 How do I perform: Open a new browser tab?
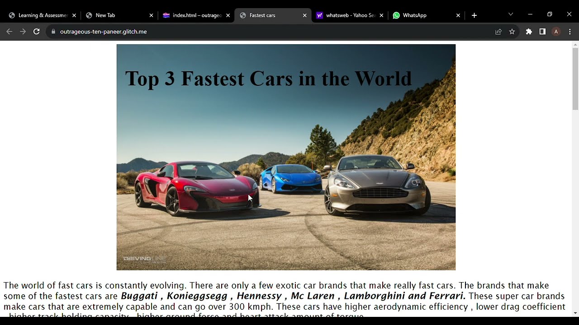pos(474,15)
